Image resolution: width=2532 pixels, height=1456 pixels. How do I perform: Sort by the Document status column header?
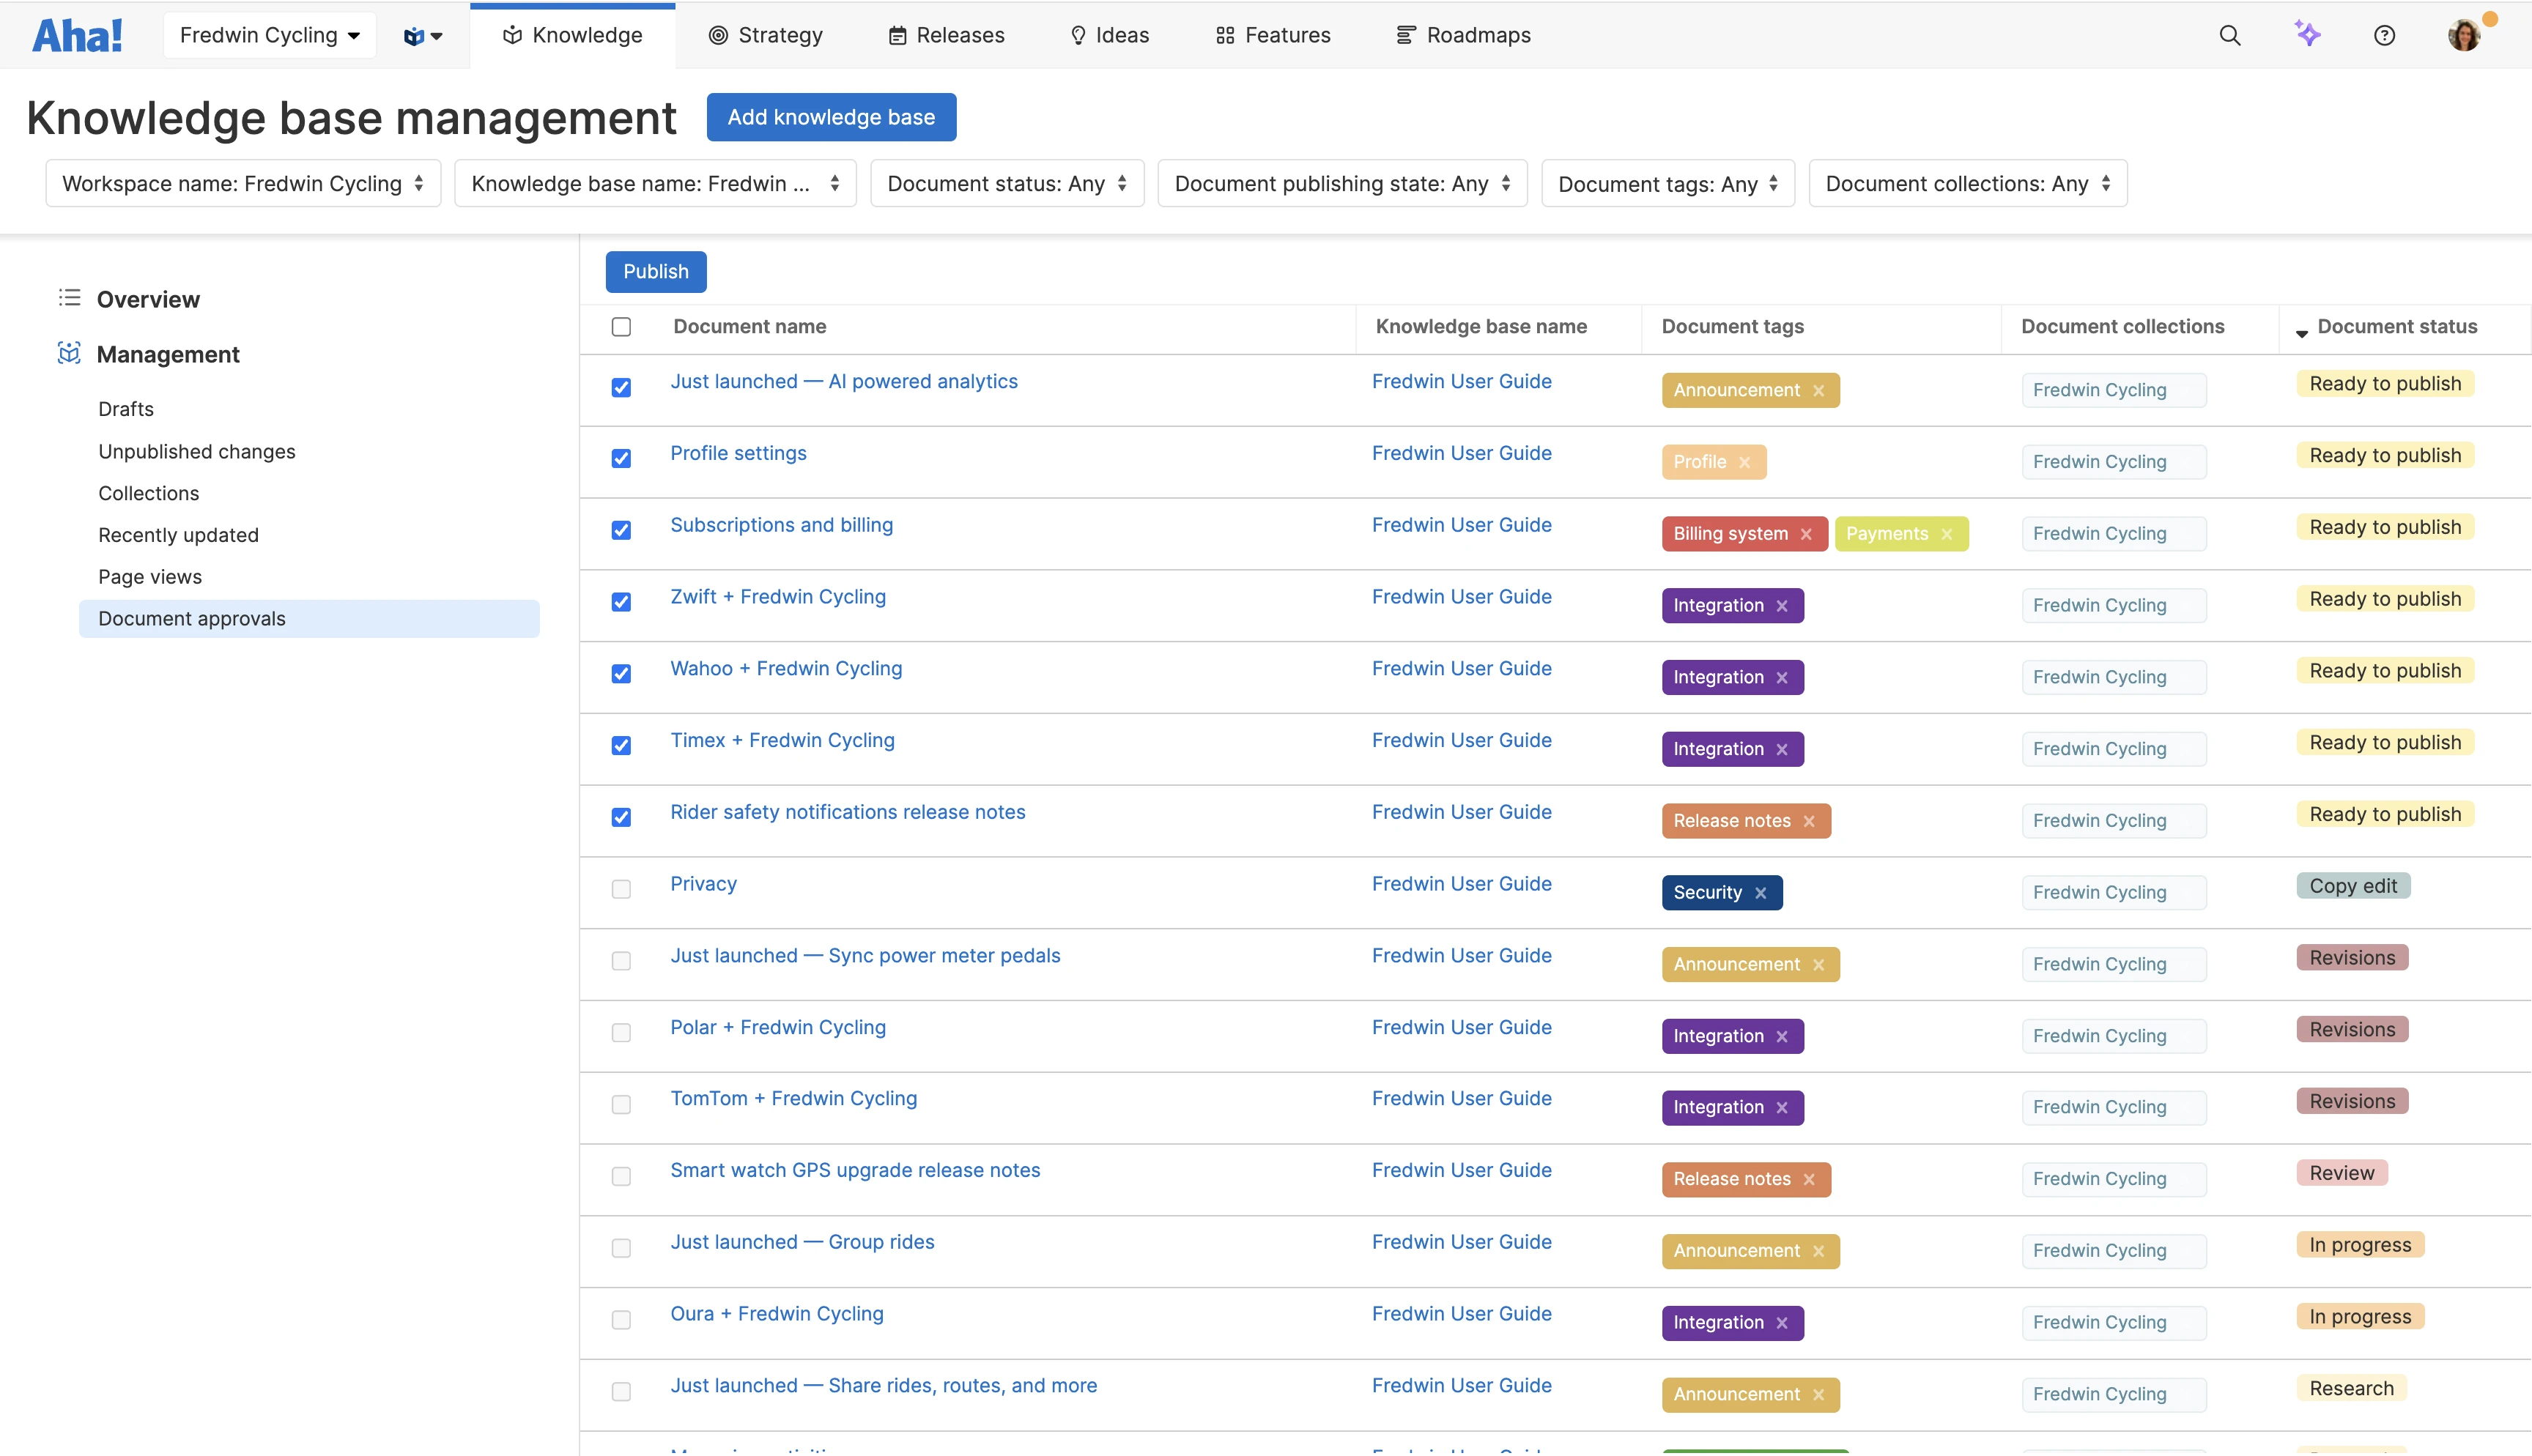(x=2396, y=327)
